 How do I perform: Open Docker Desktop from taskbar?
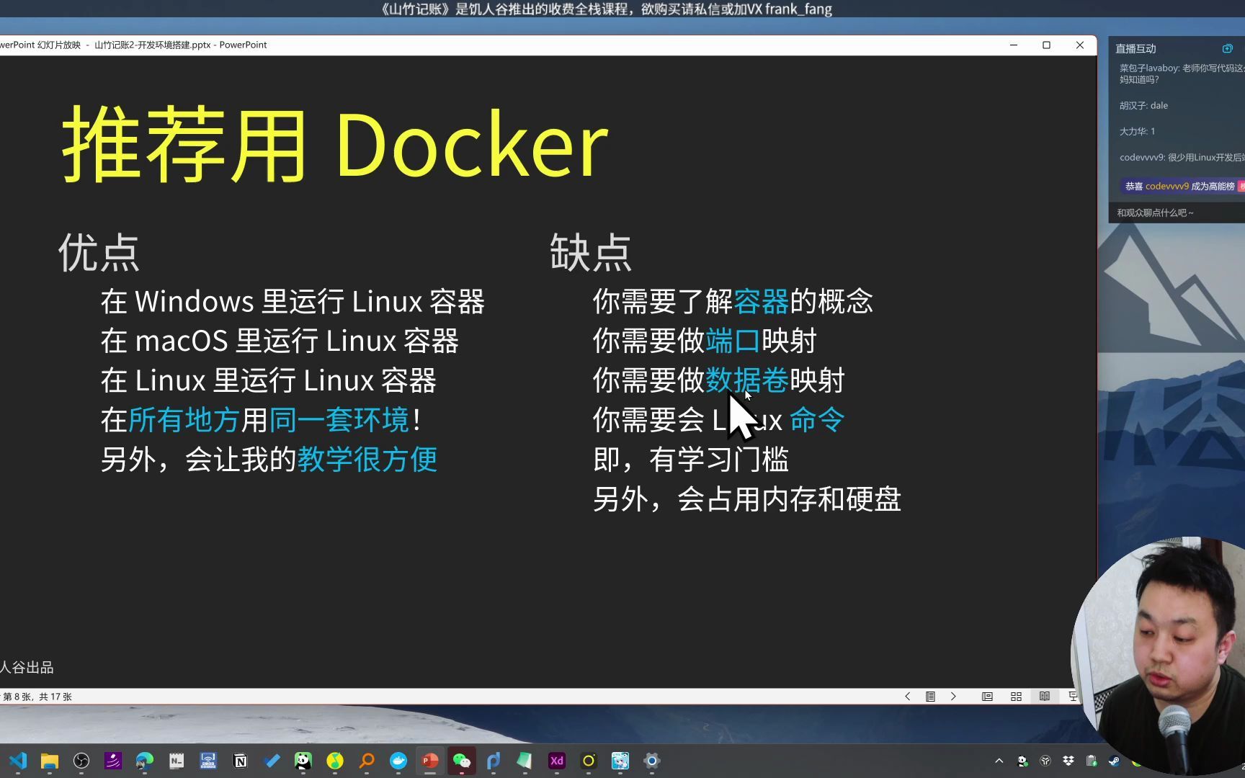398,761
